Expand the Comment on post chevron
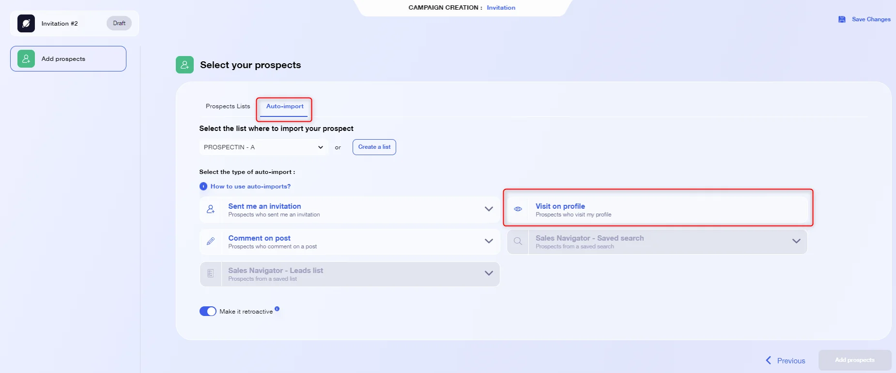This screenshot has height=373, width=896. [x=489, y=241]
